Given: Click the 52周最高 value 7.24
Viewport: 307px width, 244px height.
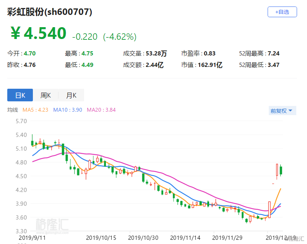Looking at the screenshot, I should tap(273, 54).
